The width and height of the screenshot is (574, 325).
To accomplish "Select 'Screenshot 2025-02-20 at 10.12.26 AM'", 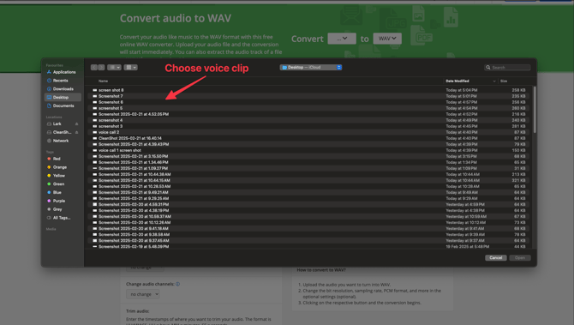I will tap(308, 222).
